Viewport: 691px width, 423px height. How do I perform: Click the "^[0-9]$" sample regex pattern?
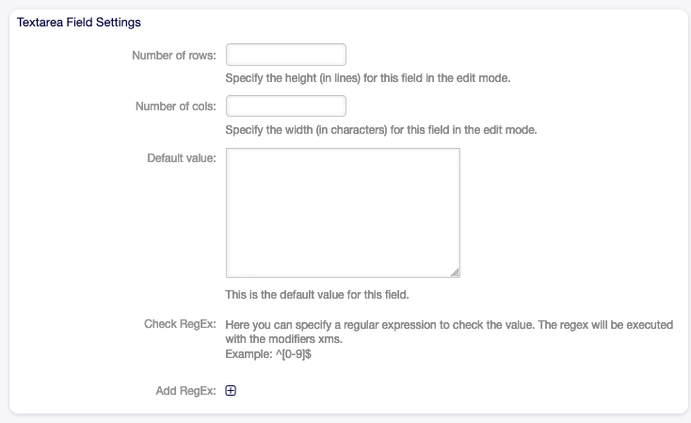291,353
